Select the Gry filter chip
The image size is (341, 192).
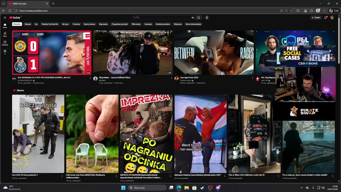36,24
